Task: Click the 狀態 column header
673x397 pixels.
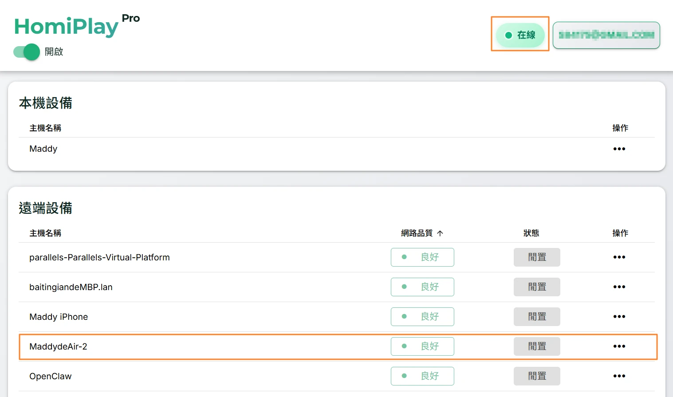Action: 531,233
